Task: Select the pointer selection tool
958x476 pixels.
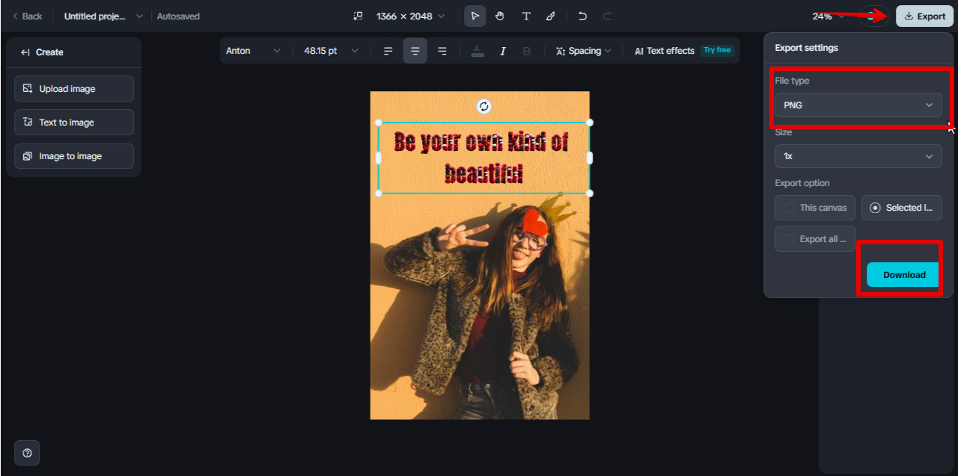Action: [475, 16]
